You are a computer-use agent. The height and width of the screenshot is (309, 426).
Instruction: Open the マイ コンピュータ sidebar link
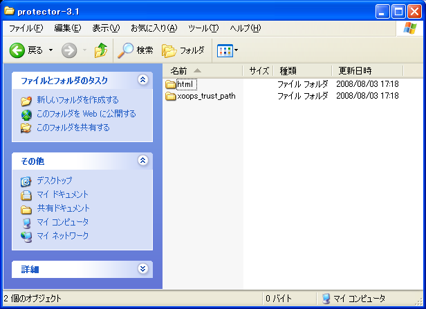click(x=62, y=222)
